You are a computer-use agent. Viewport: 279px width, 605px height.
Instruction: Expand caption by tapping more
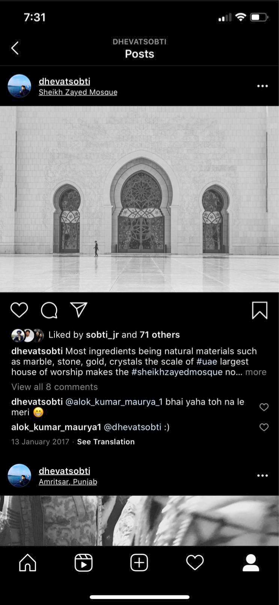pos(256,372)
